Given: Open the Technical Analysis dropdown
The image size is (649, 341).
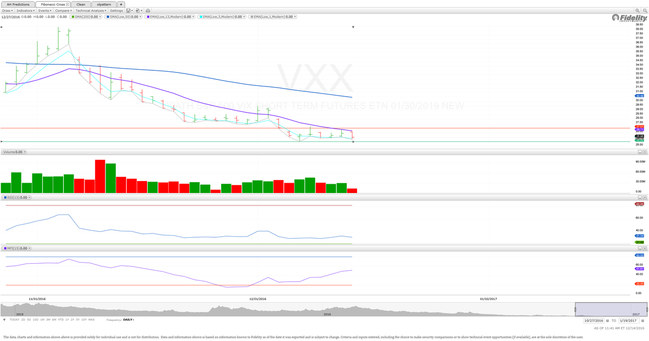Looking at the screenshot, I should point(91,10).
